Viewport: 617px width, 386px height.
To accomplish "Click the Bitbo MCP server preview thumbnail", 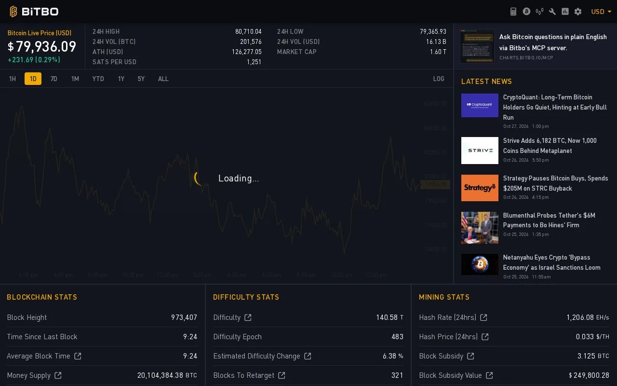I will click(477, 46).
